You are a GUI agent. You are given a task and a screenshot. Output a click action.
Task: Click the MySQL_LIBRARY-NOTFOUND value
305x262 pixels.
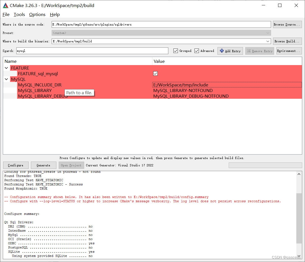coord(183,90)
